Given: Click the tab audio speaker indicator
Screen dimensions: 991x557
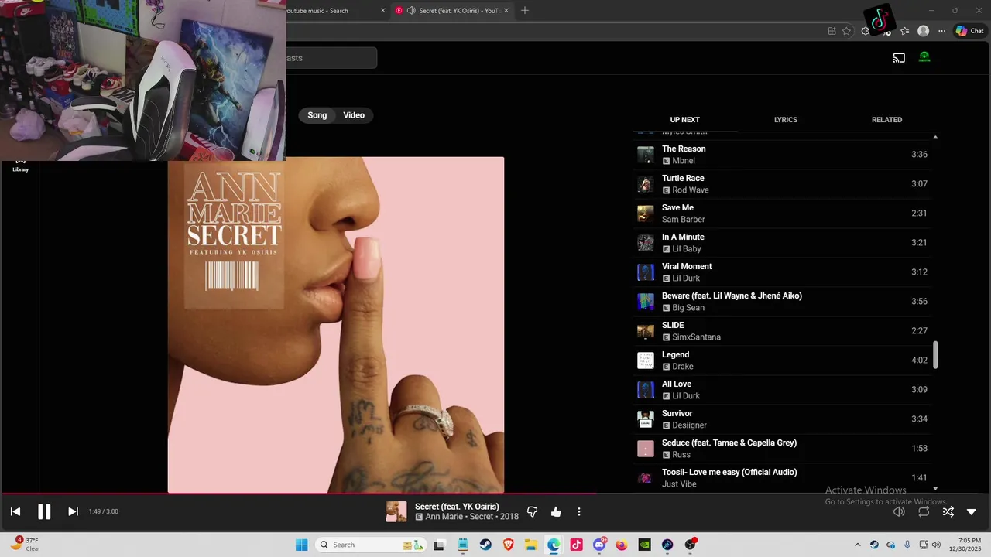Looking at the screenshot, I should click(x=410, y=11).
